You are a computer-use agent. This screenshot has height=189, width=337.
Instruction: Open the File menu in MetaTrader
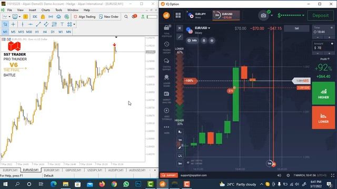click(x=9, y=10)
